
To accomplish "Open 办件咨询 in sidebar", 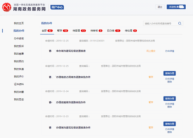I will pos(19,38).
